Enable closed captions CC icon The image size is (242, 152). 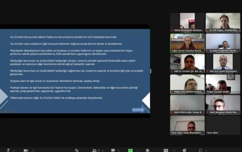point(166,150)
